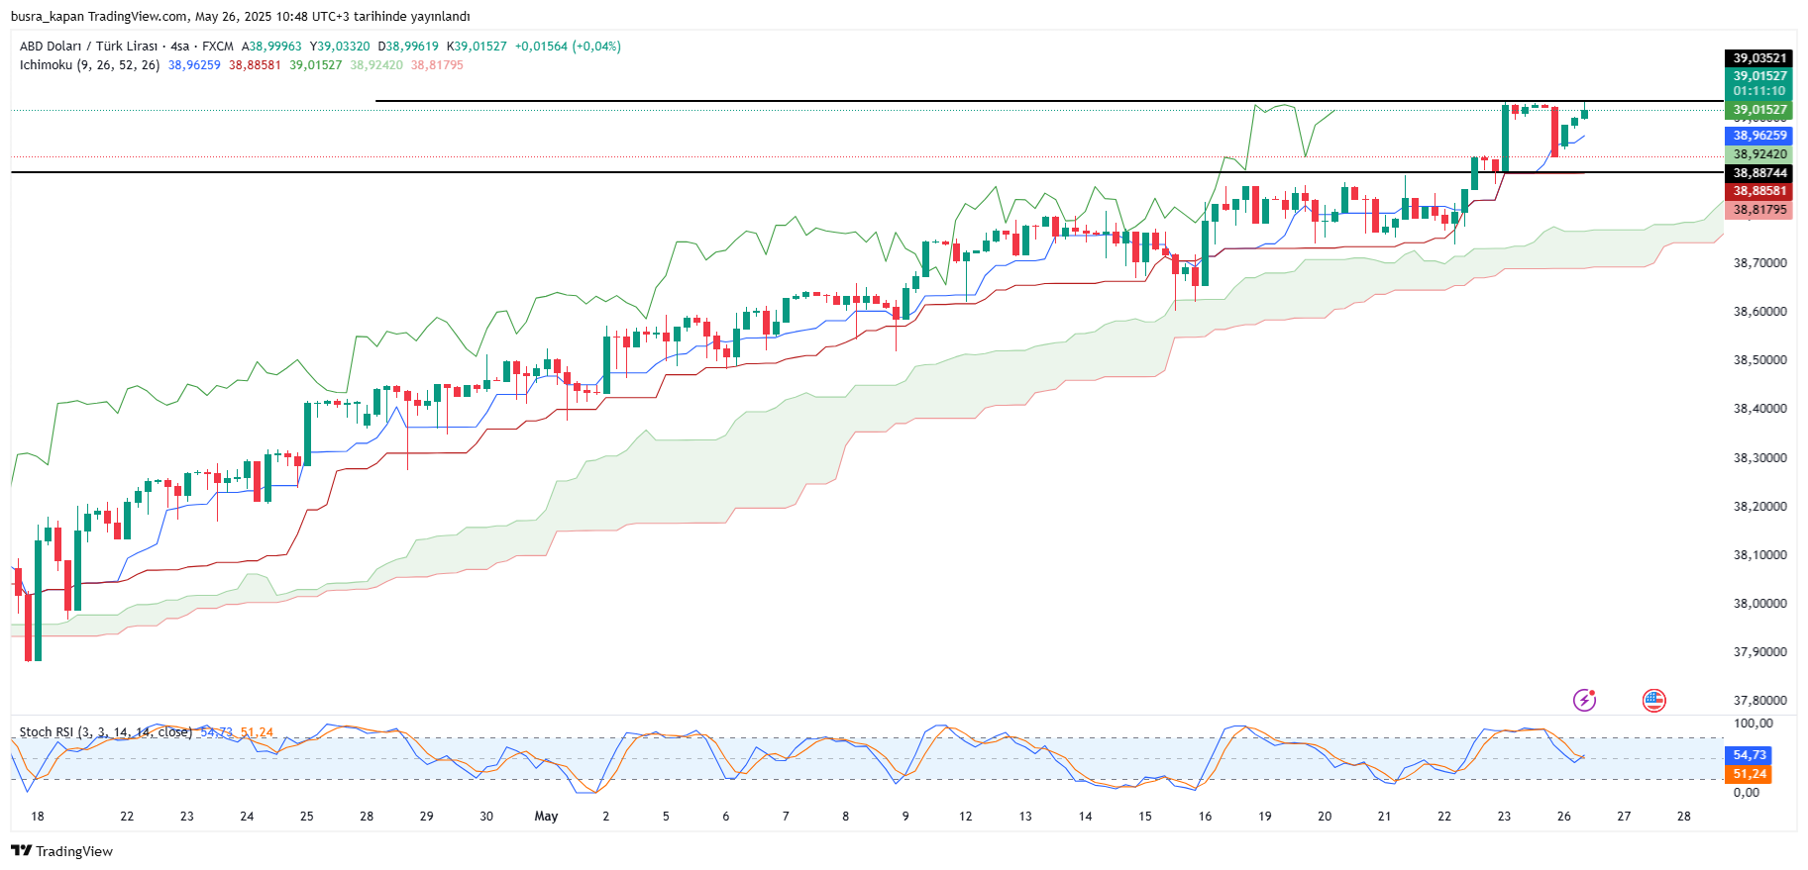
Task: Click the 38,50000 price scale tick
Action: click(x=1759, y=360)
